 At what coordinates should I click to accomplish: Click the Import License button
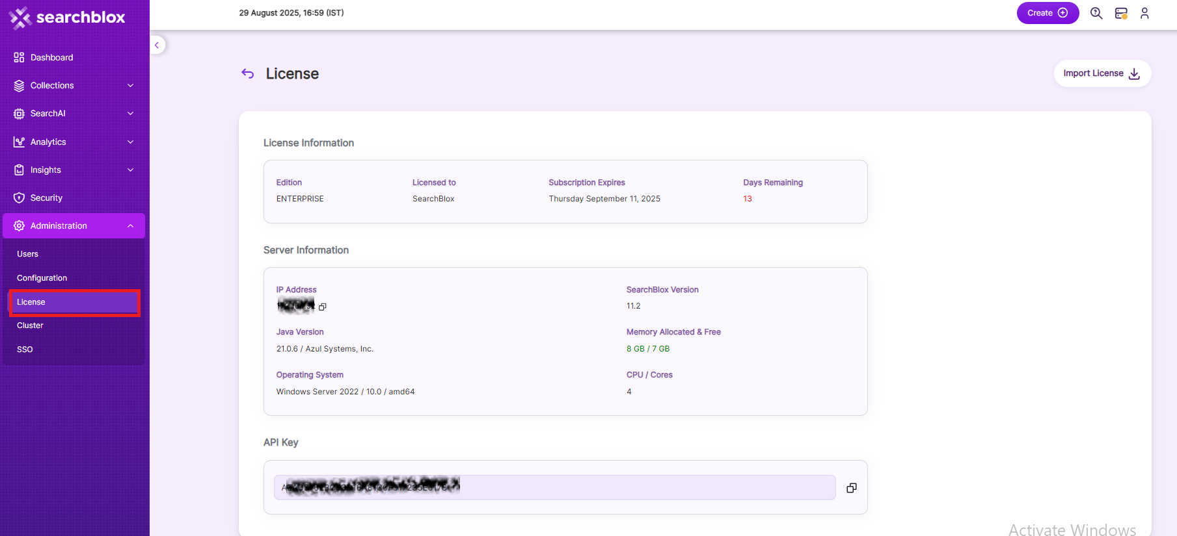pyautogui.click(x=1102, y=73)
